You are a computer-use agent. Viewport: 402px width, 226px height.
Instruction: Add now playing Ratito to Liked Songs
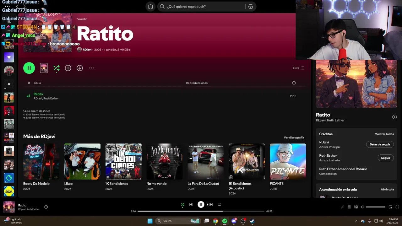46,207
